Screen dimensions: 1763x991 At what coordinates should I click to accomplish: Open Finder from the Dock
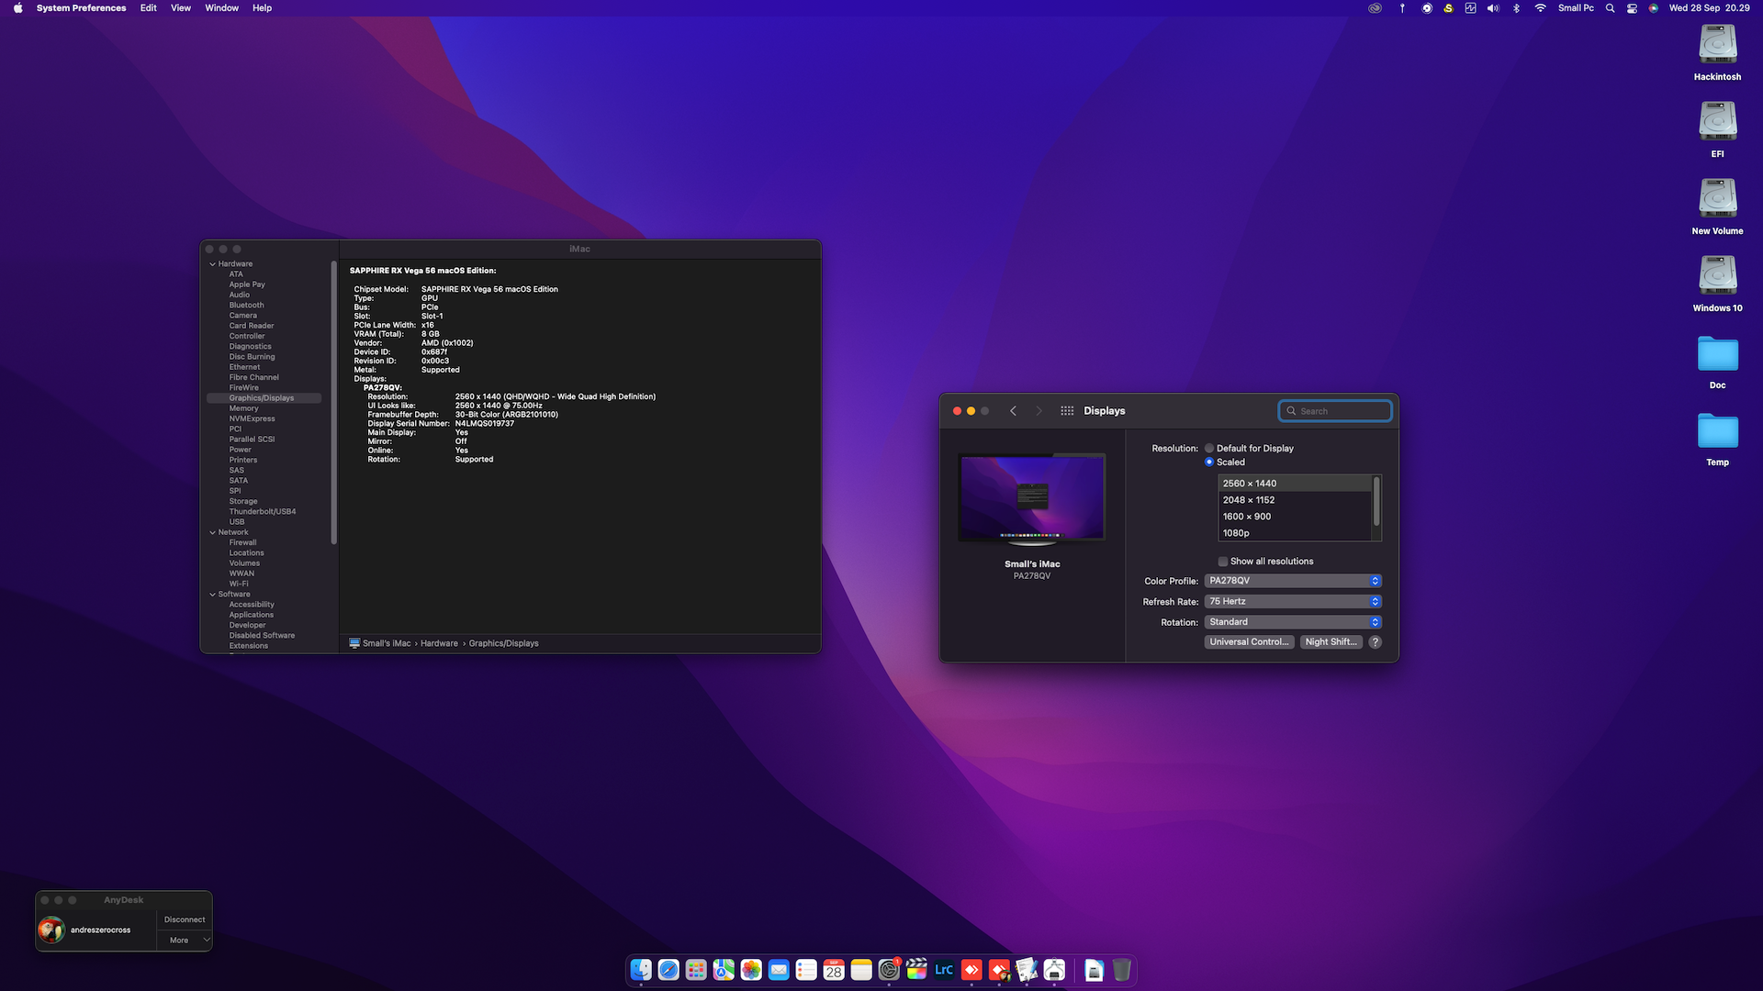(641, 970)
